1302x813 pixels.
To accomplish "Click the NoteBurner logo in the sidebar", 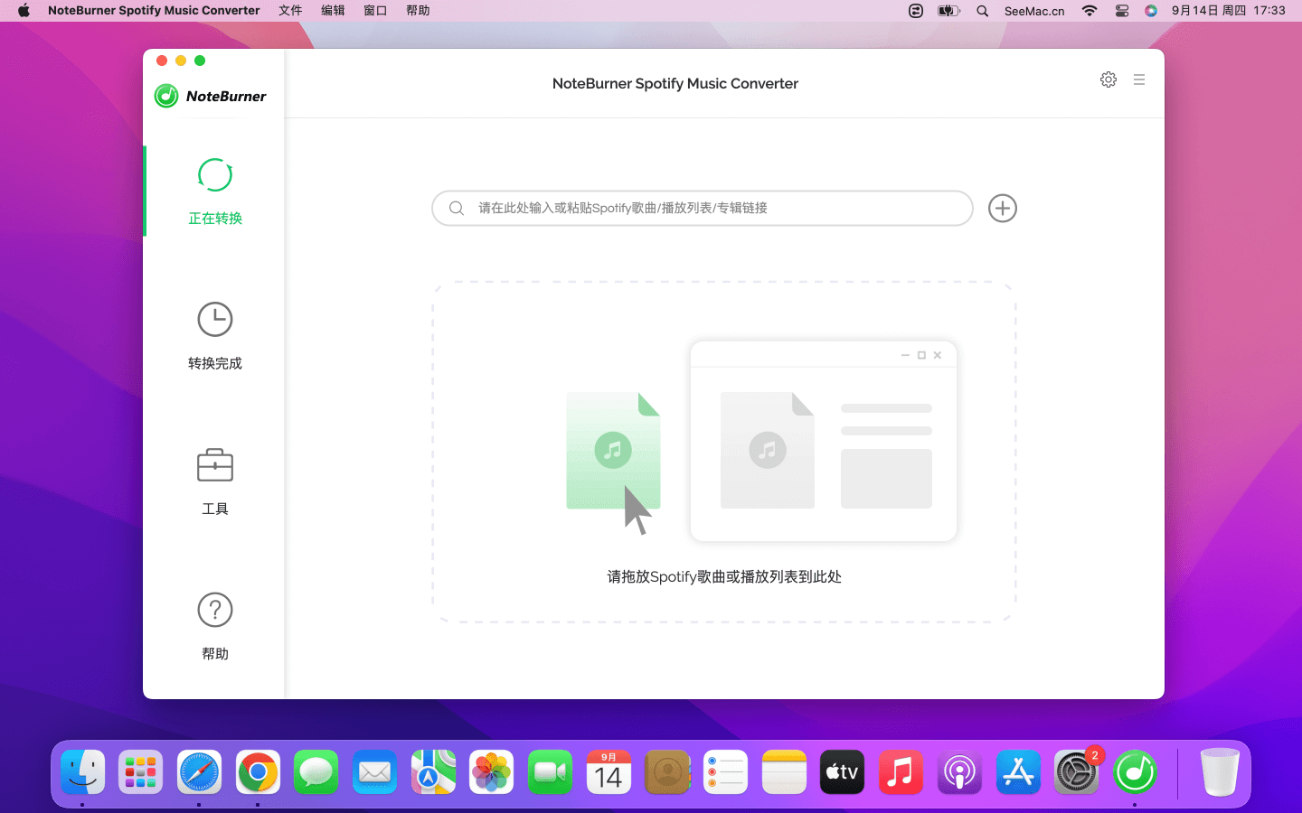I will click(211, 96).
